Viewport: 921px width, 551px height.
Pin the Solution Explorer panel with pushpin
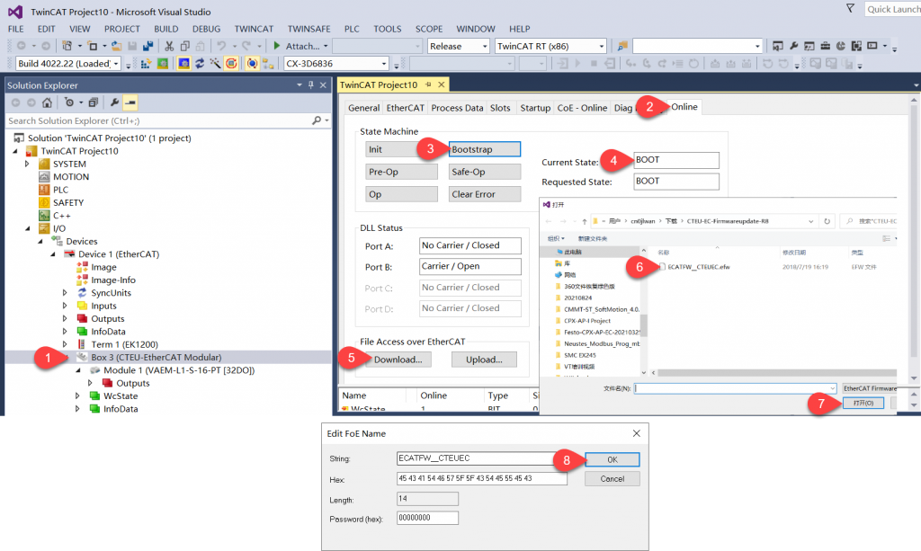(311, 85)
